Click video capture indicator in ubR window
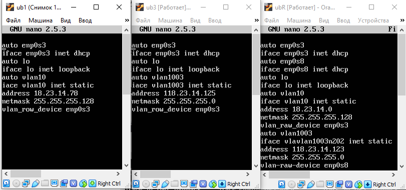Image resolution: width=406 pixels, height=190 pixels. coord(339,184)
